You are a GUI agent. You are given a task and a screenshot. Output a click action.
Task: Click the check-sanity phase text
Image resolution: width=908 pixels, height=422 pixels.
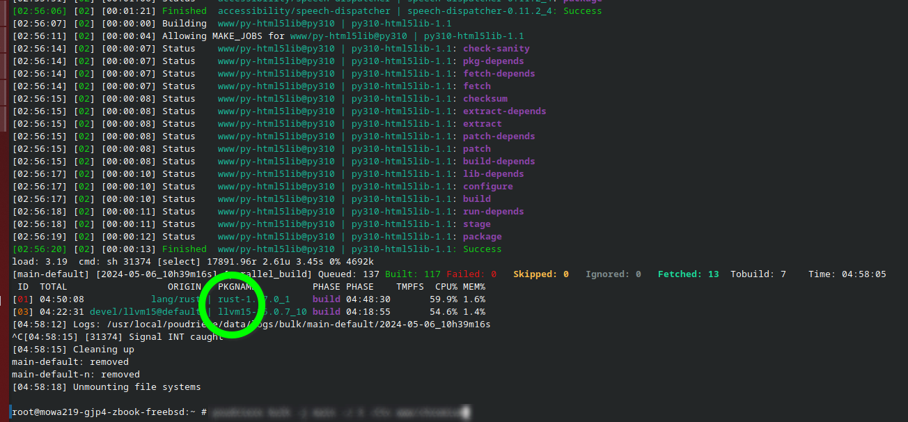[496, 49]
